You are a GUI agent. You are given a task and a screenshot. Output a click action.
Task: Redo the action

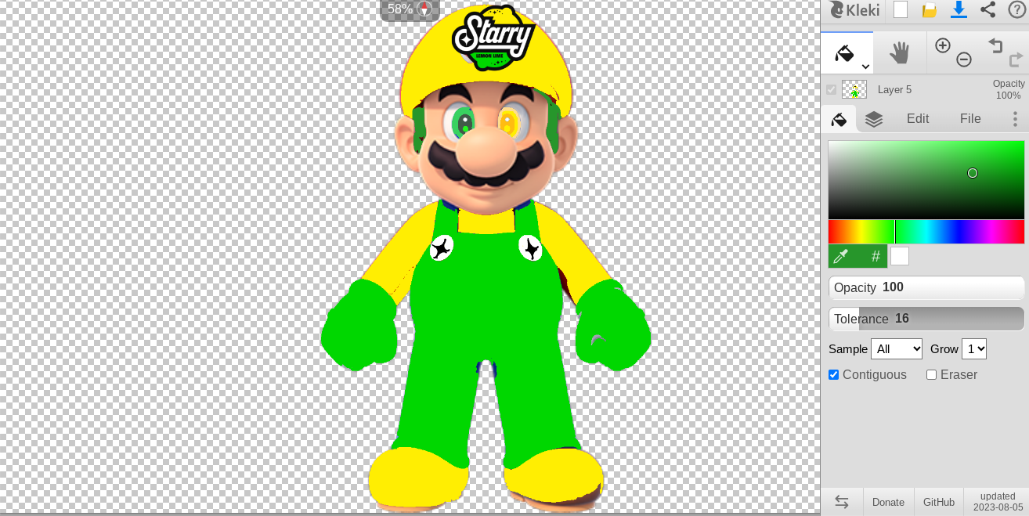1016,60
